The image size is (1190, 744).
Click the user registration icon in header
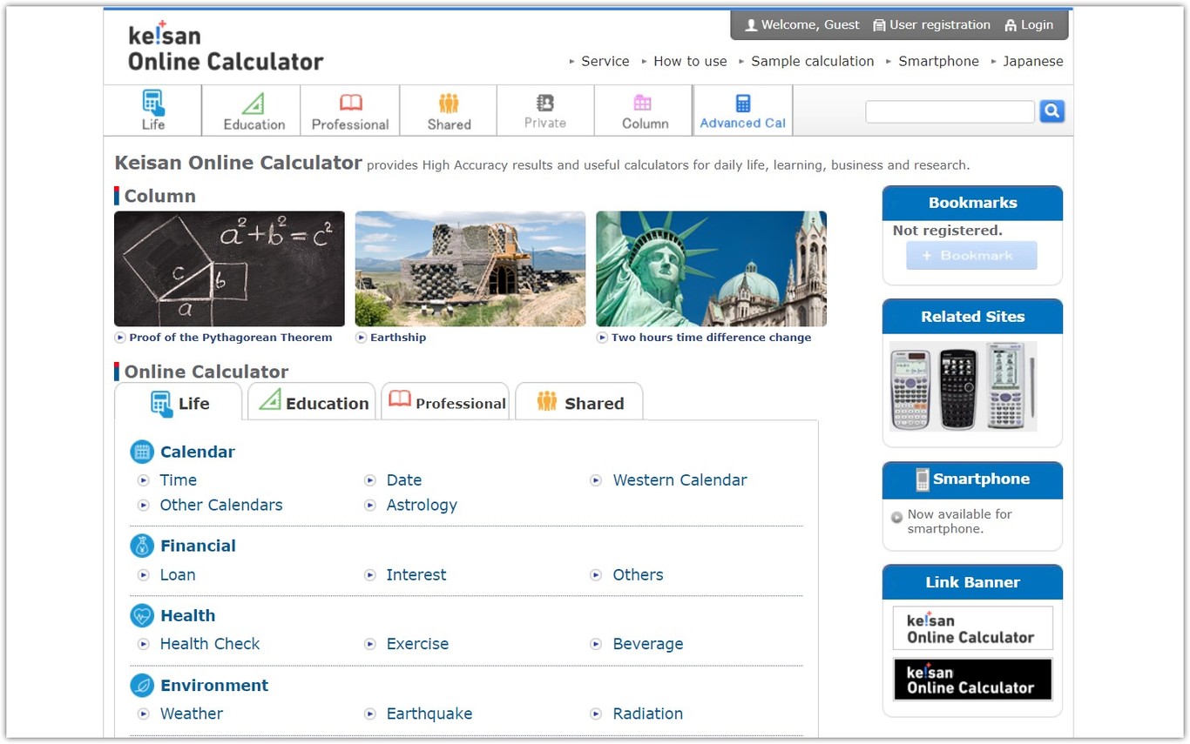click(879, 25)
